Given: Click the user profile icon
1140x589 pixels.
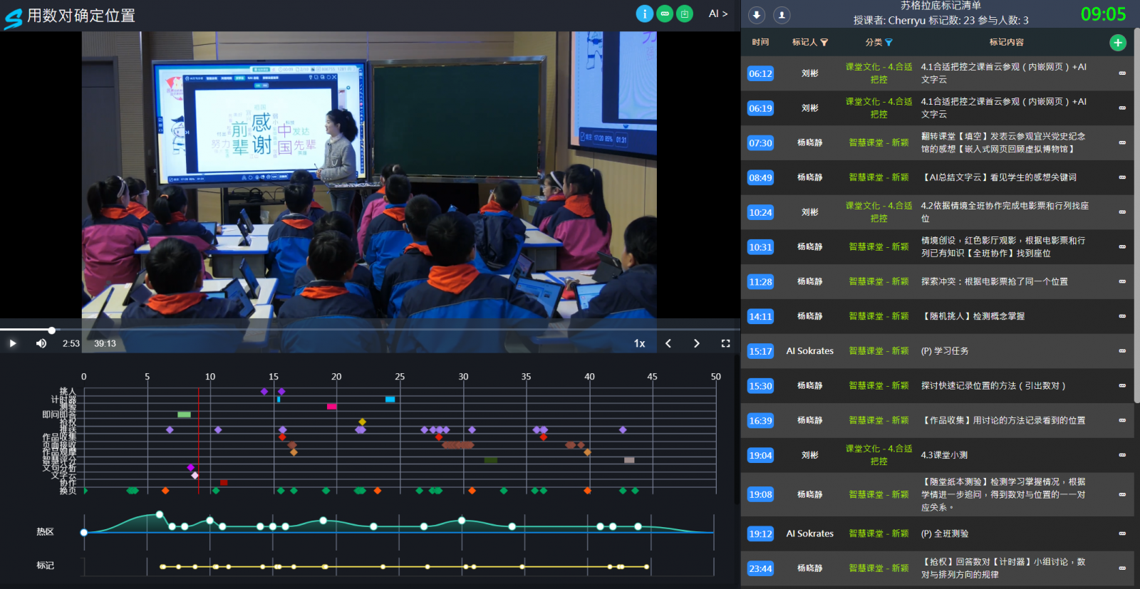Looking at the screenshot, I should [x=782, y=15].
